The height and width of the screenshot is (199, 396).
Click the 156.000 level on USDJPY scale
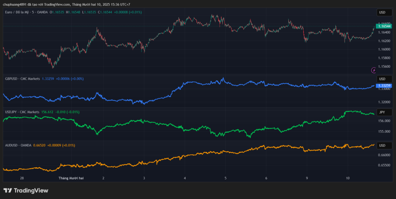pos(383,121)
